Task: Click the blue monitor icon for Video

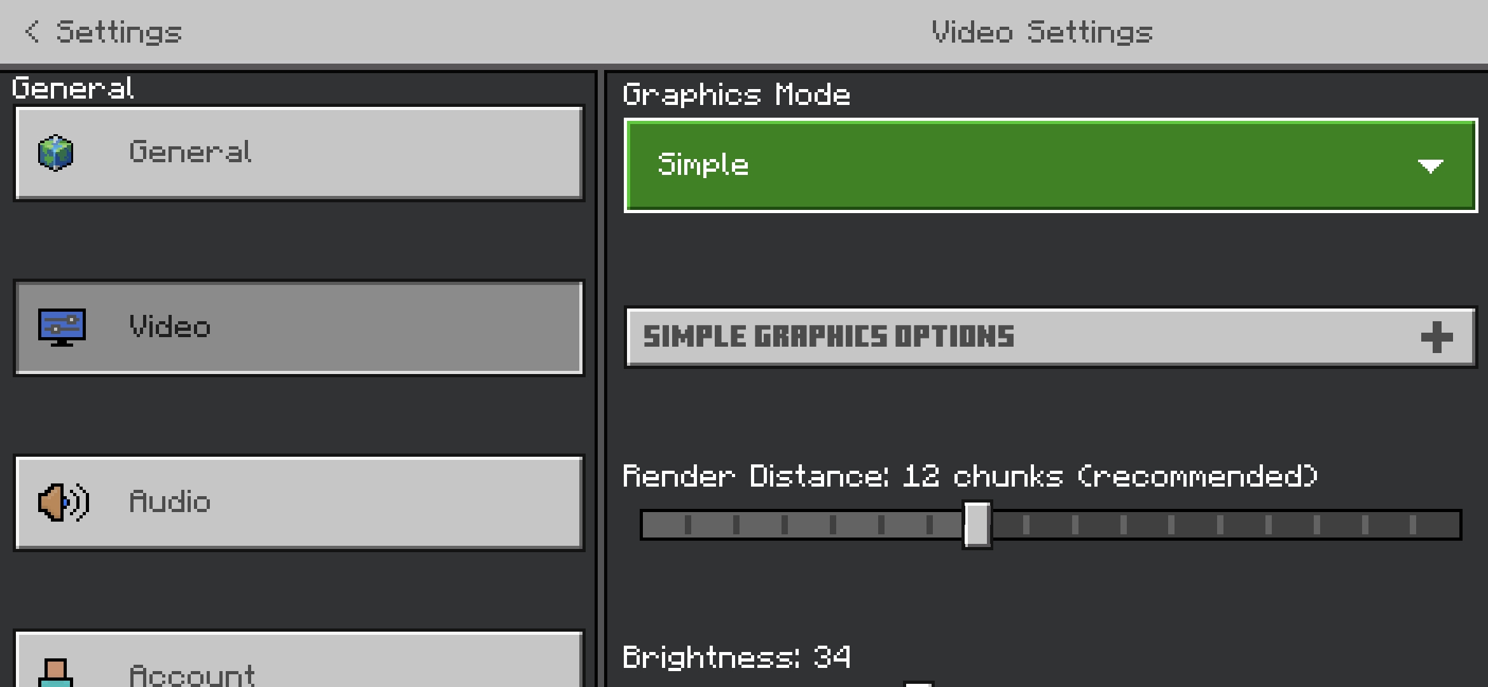Action: pyautogui.click(x=62, y=328)
